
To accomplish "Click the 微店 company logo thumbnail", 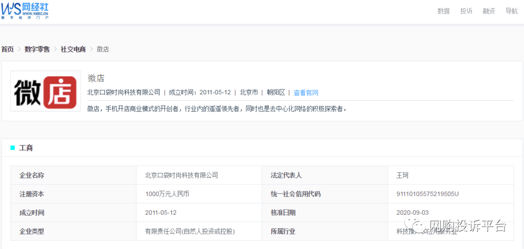I will pos(46,91).
